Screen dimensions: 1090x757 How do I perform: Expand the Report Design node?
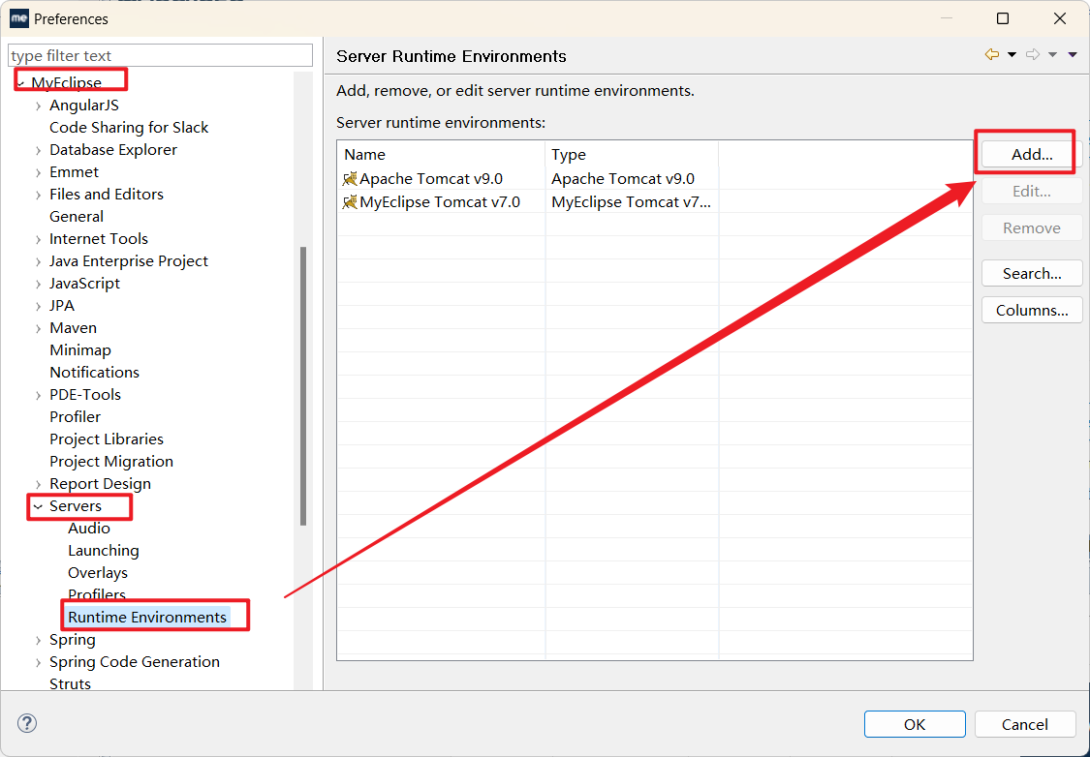tap(38, 483)
